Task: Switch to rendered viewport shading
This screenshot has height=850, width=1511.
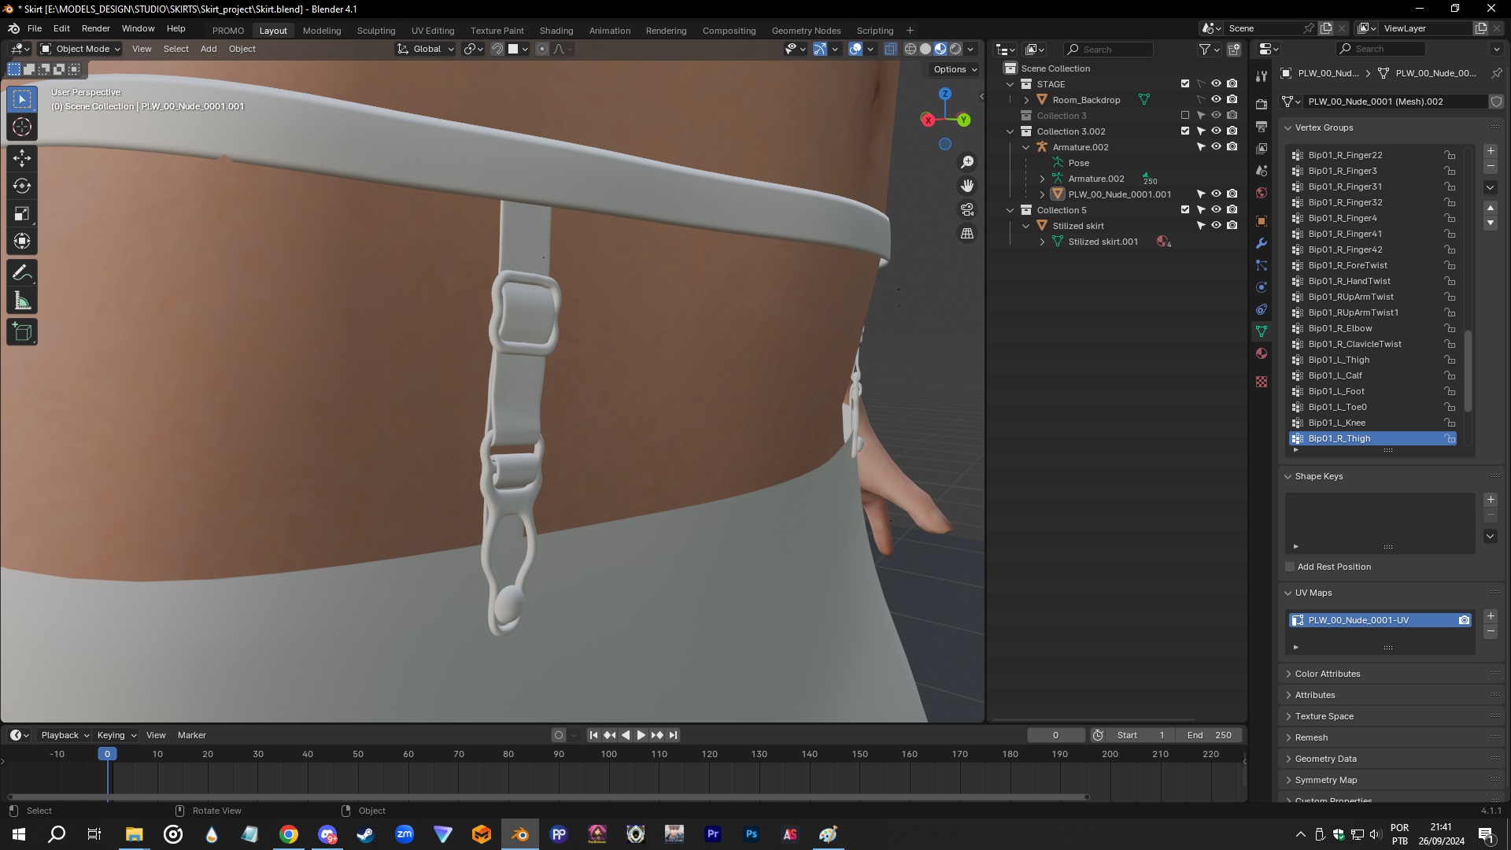Action: point(955,49)
